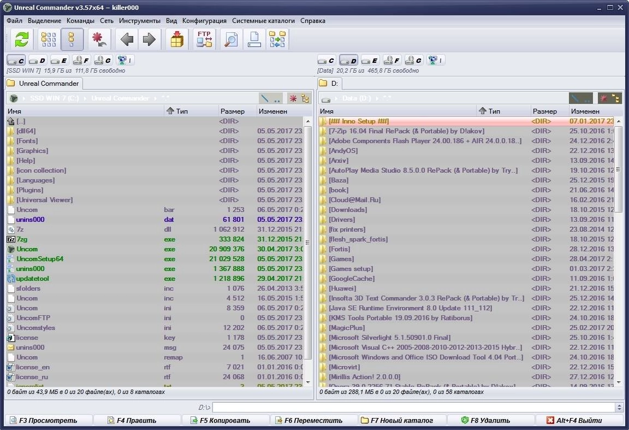Select drive C in right panel

[x=327, y=60]
